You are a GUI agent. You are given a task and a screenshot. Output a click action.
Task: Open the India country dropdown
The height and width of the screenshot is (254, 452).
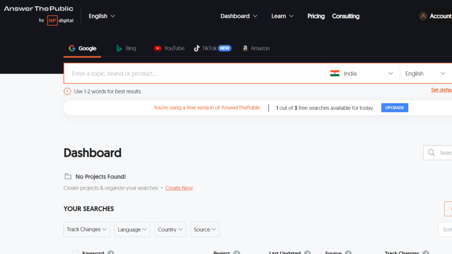(x=362, y=74)
